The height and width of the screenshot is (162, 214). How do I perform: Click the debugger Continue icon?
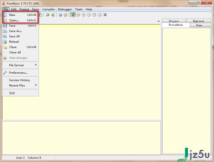click(x=83, y=15)
